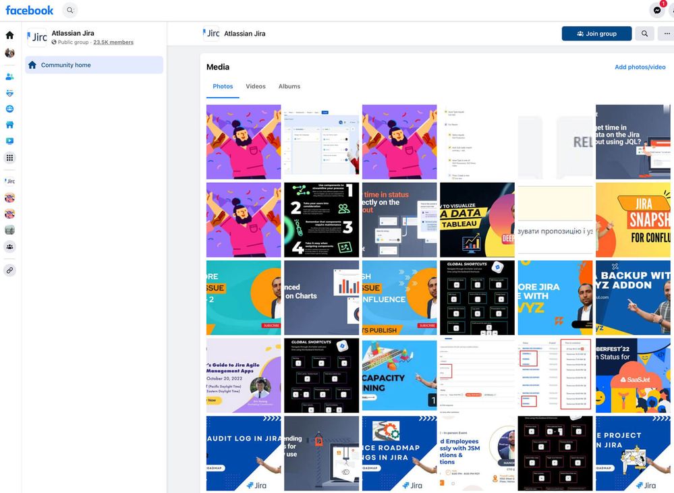674x493 pixels.
Task: Open the SaaSJet 'Status for' photo
Action: coord(633,376)
